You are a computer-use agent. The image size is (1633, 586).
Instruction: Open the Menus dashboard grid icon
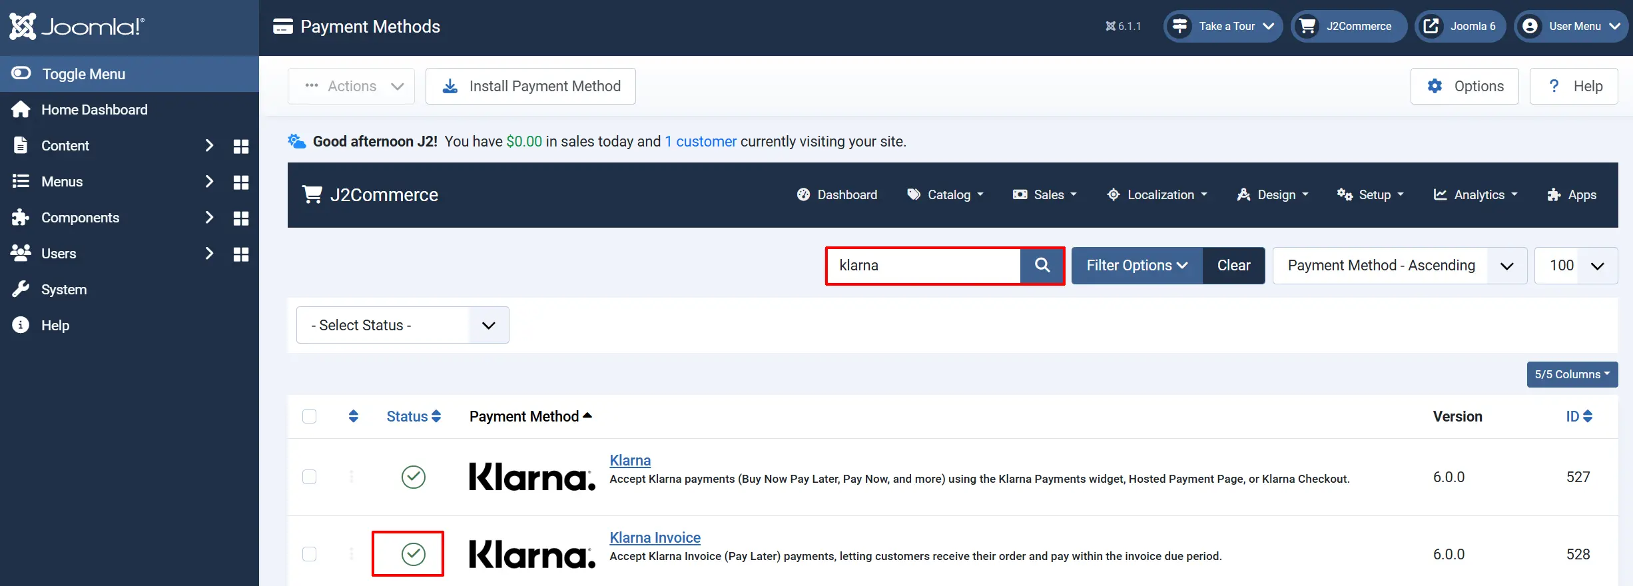[241, 182]
